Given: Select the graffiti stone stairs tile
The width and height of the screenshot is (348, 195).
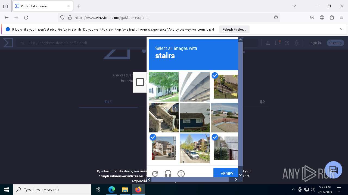Looking at the screenshot, I should click(x=164, y=118).
